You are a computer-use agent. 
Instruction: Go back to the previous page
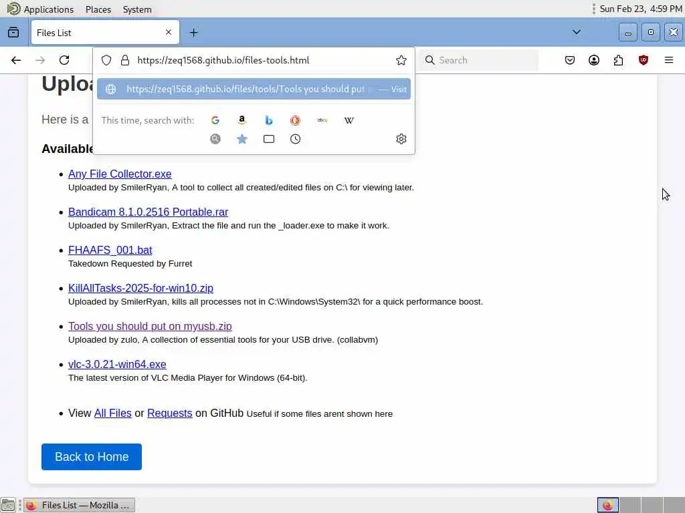(16, 60)
